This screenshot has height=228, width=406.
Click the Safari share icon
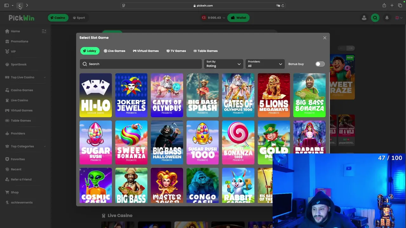click(x=384, y=5)
